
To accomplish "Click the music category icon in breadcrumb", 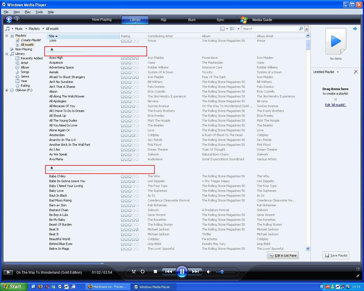I will pyautogui.click(x=8, y=29).
